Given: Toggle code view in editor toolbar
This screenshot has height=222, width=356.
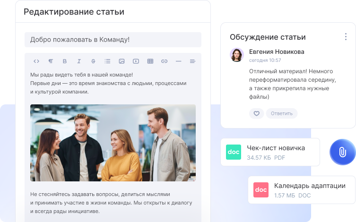Looking at the screenshot, I should tap(36, 61).
